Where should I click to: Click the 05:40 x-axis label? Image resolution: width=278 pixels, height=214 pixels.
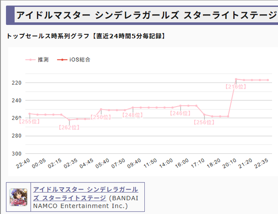pos(102,163)
